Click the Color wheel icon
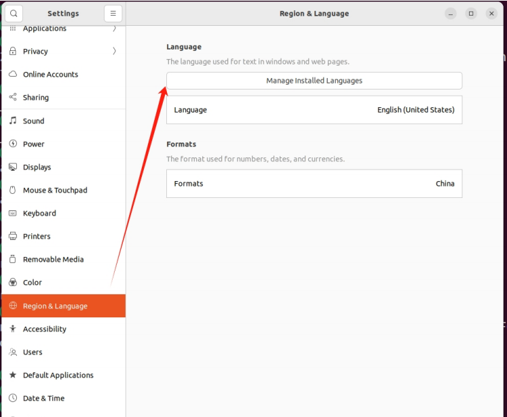This screenshot has height=417, width=507. click(13, 282)
